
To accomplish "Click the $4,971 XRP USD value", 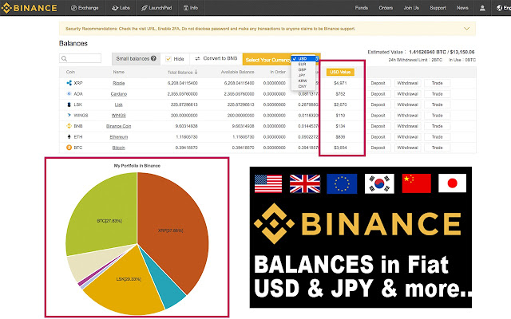I will tap(340, 83).
